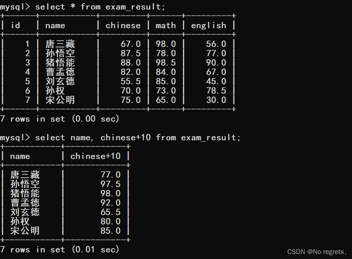The width and height of the screenshot is (352, 259).
Task: Click 猪悟能's math score 98.5
Action: pyautogui.click(x=166, y=63)
